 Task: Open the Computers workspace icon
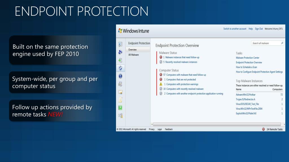[x=120, y=52]
